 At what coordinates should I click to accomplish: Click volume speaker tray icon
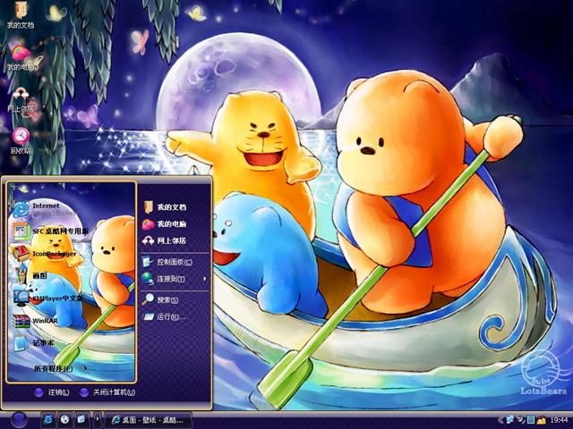click(x=520, y=420)
